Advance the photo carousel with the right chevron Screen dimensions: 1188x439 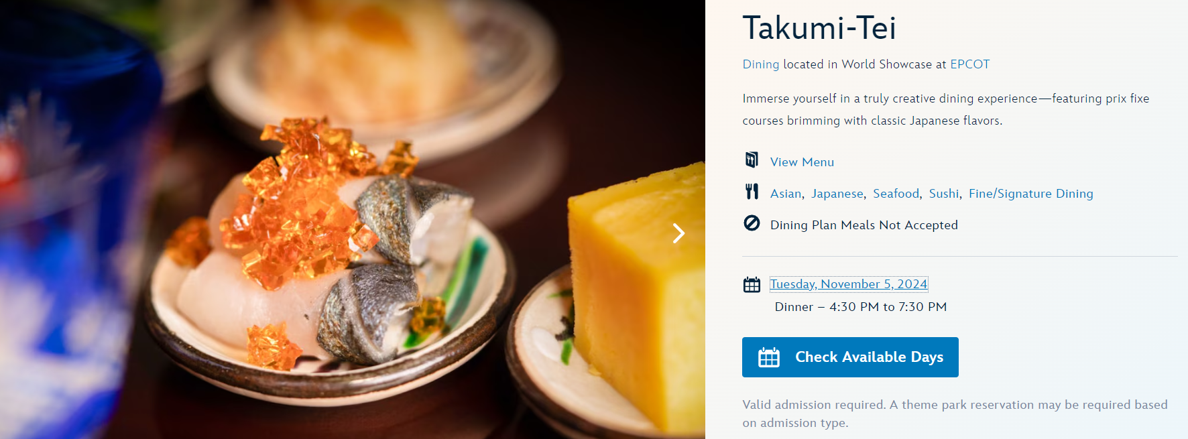click(678, 233)
